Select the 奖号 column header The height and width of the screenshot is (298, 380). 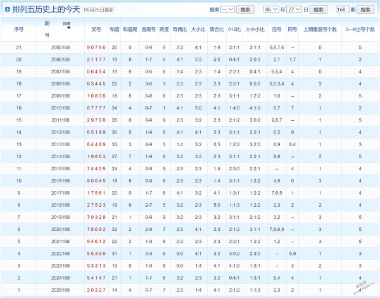96,30
